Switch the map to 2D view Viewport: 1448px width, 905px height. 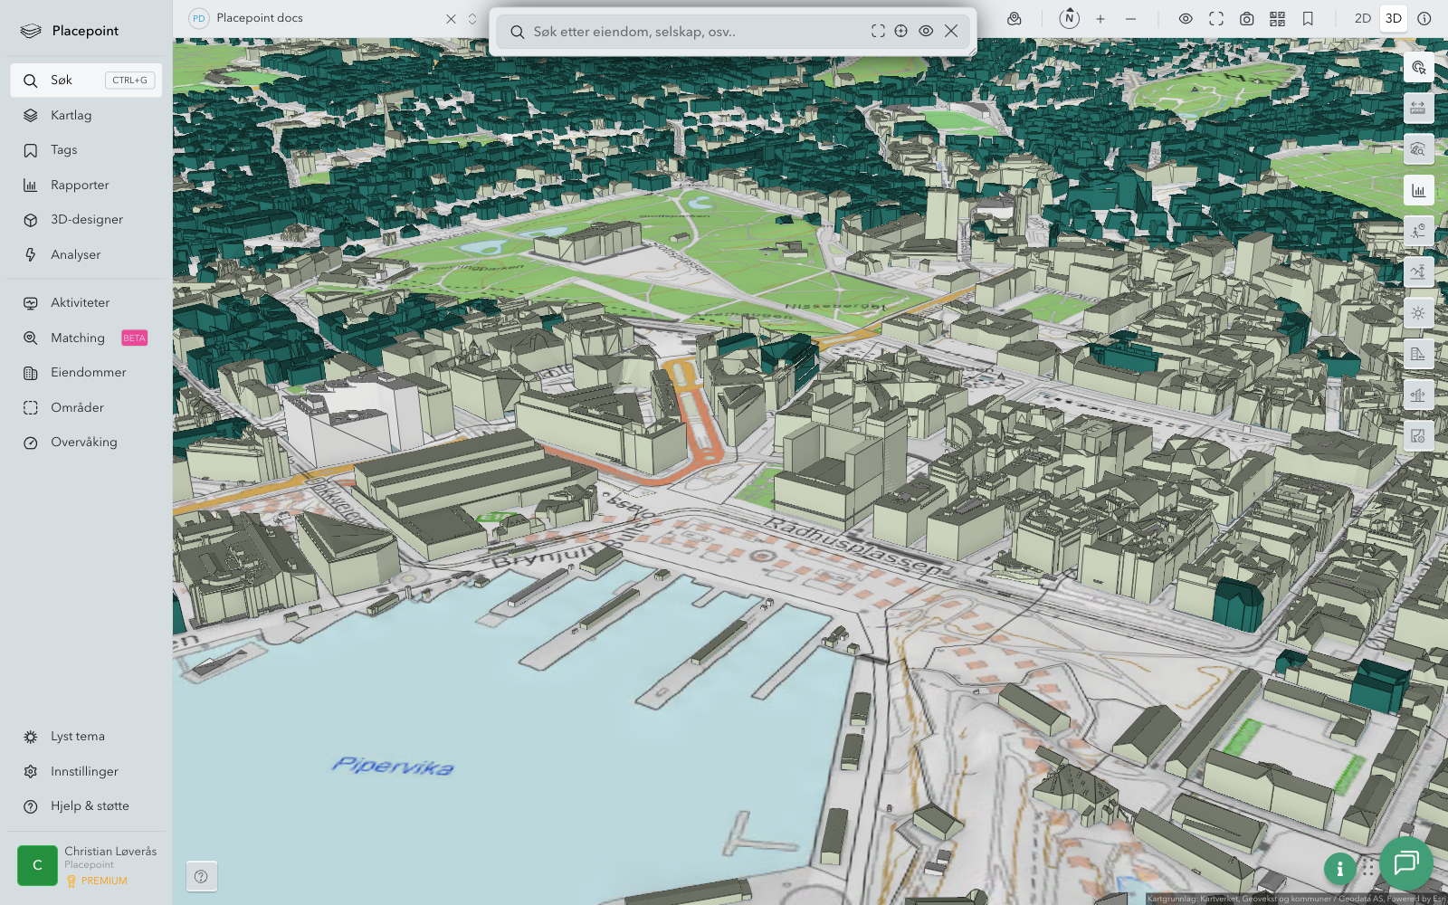click(x=1362, y=18)
